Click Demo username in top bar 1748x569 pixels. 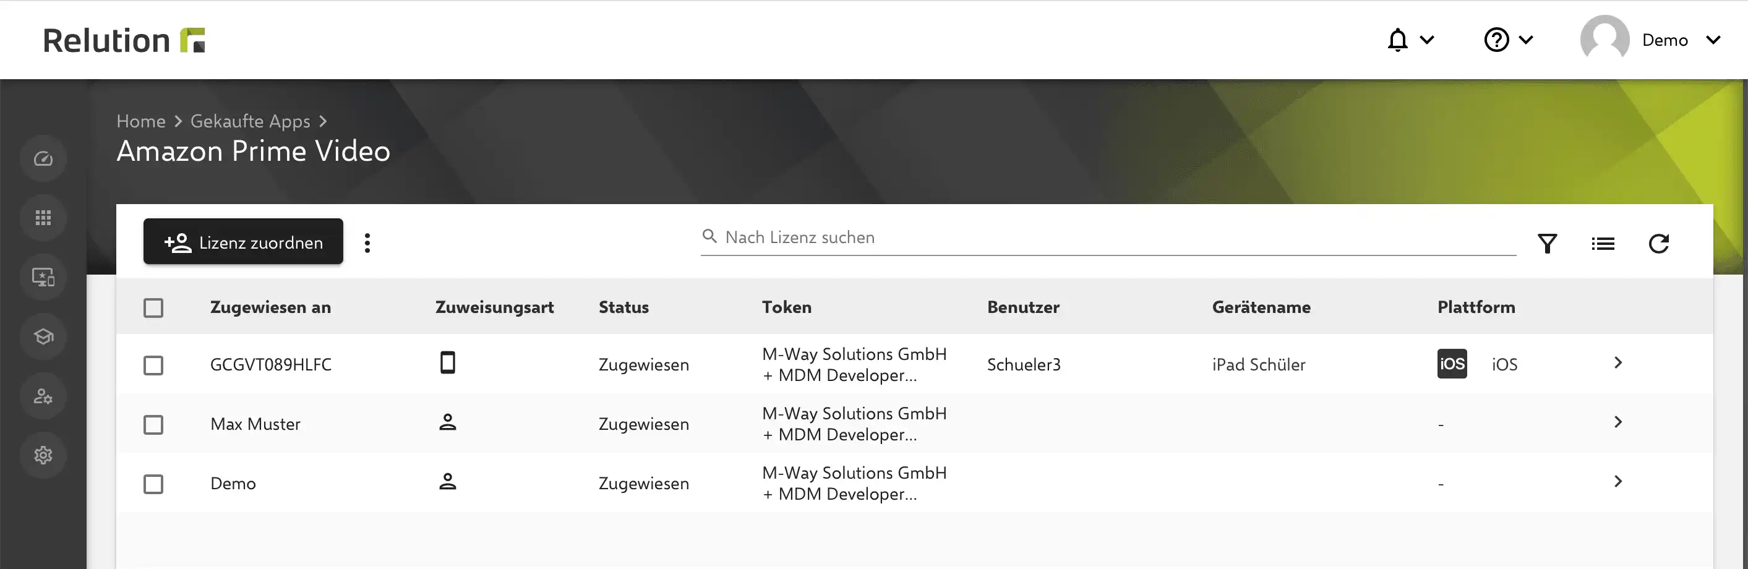pyautogui.click(x=1664, y=40)
